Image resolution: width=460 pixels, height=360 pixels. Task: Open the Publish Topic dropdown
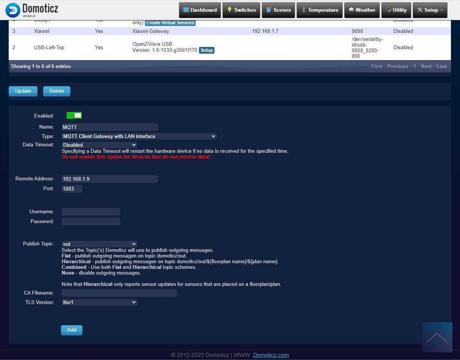[x=99, y=244]
